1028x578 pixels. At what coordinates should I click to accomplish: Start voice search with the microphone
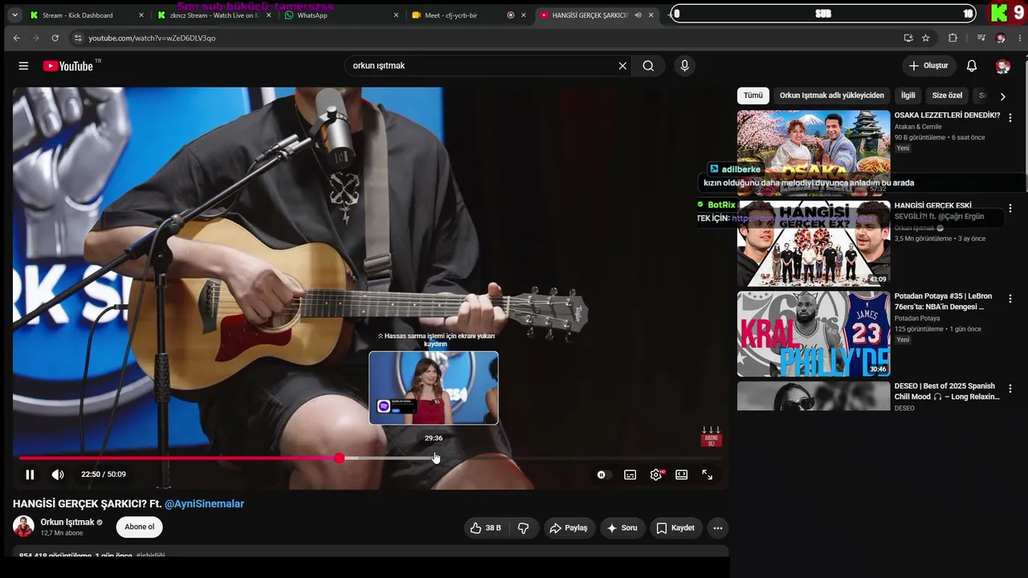click(684, 66)
